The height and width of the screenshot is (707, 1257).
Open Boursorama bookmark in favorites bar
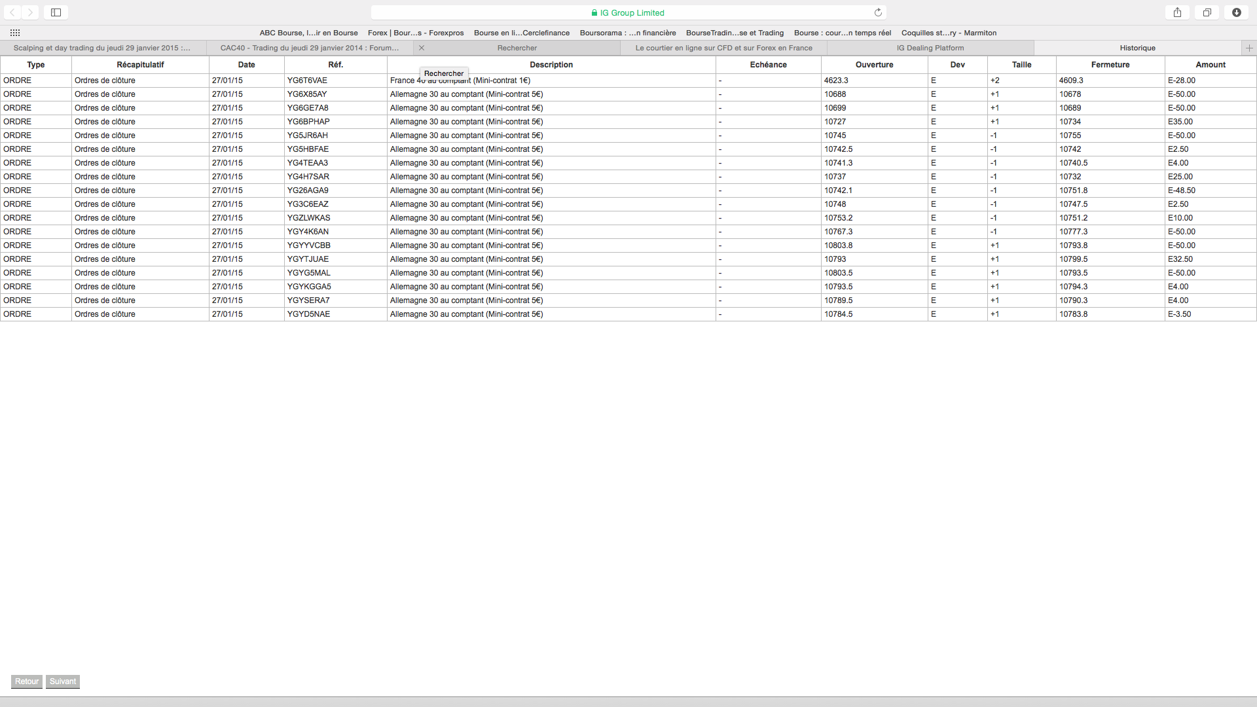pos(627,33)
